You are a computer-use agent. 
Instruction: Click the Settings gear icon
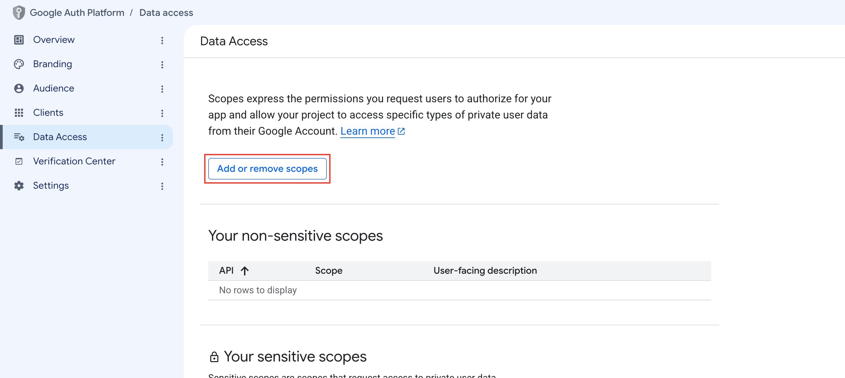19,186
